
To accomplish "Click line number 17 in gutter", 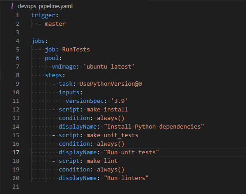I will 16,152.
